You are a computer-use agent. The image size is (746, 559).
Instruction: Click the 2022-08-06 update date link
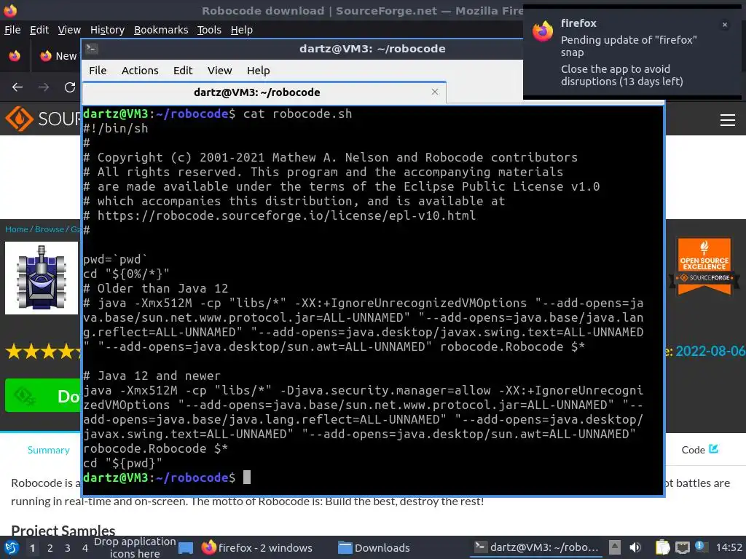(x=710, y=352)
